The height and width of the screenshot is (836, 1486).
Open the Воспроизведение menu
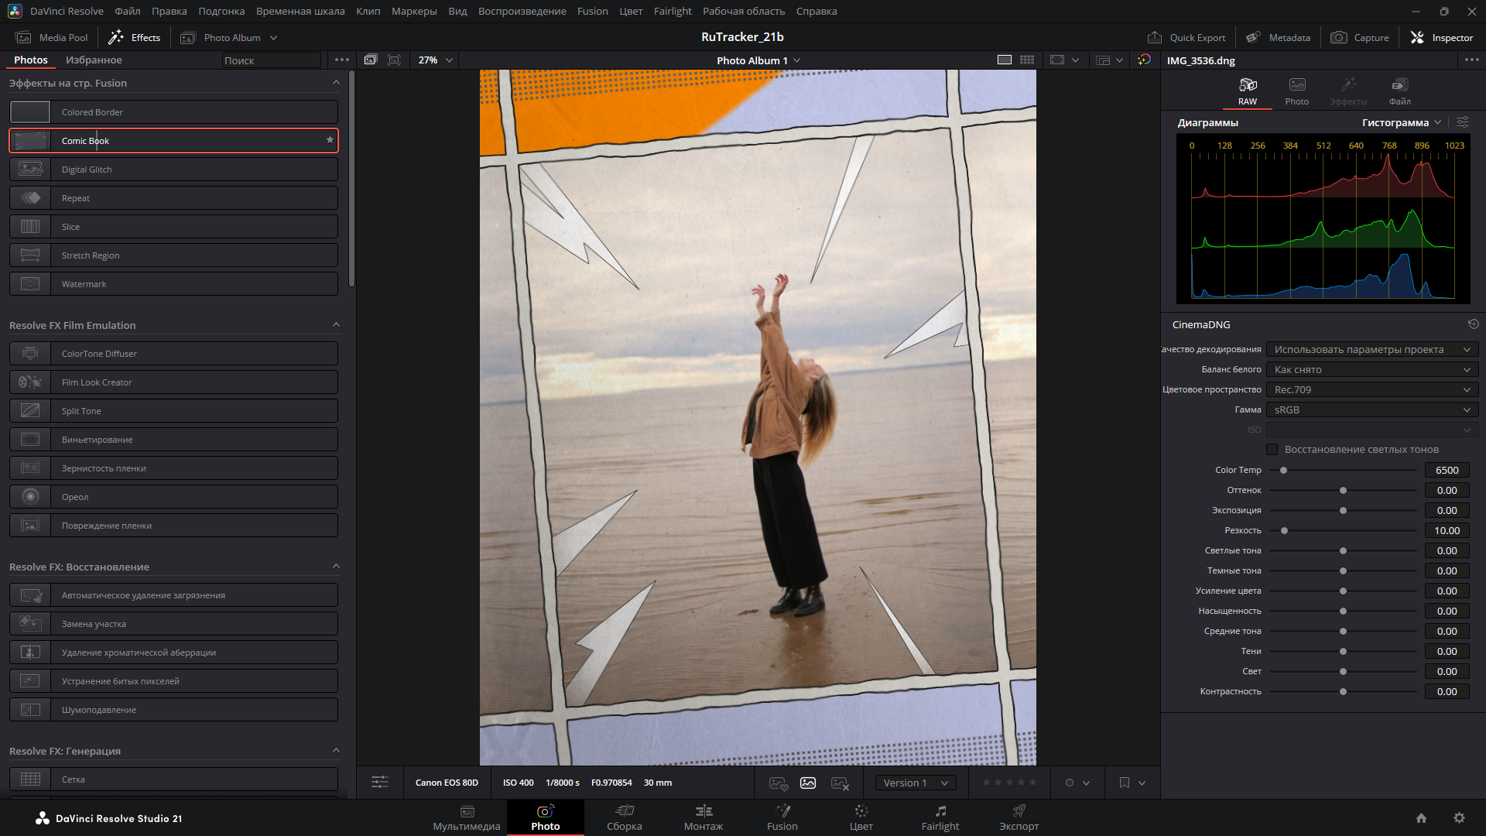[x=522, y=11]
